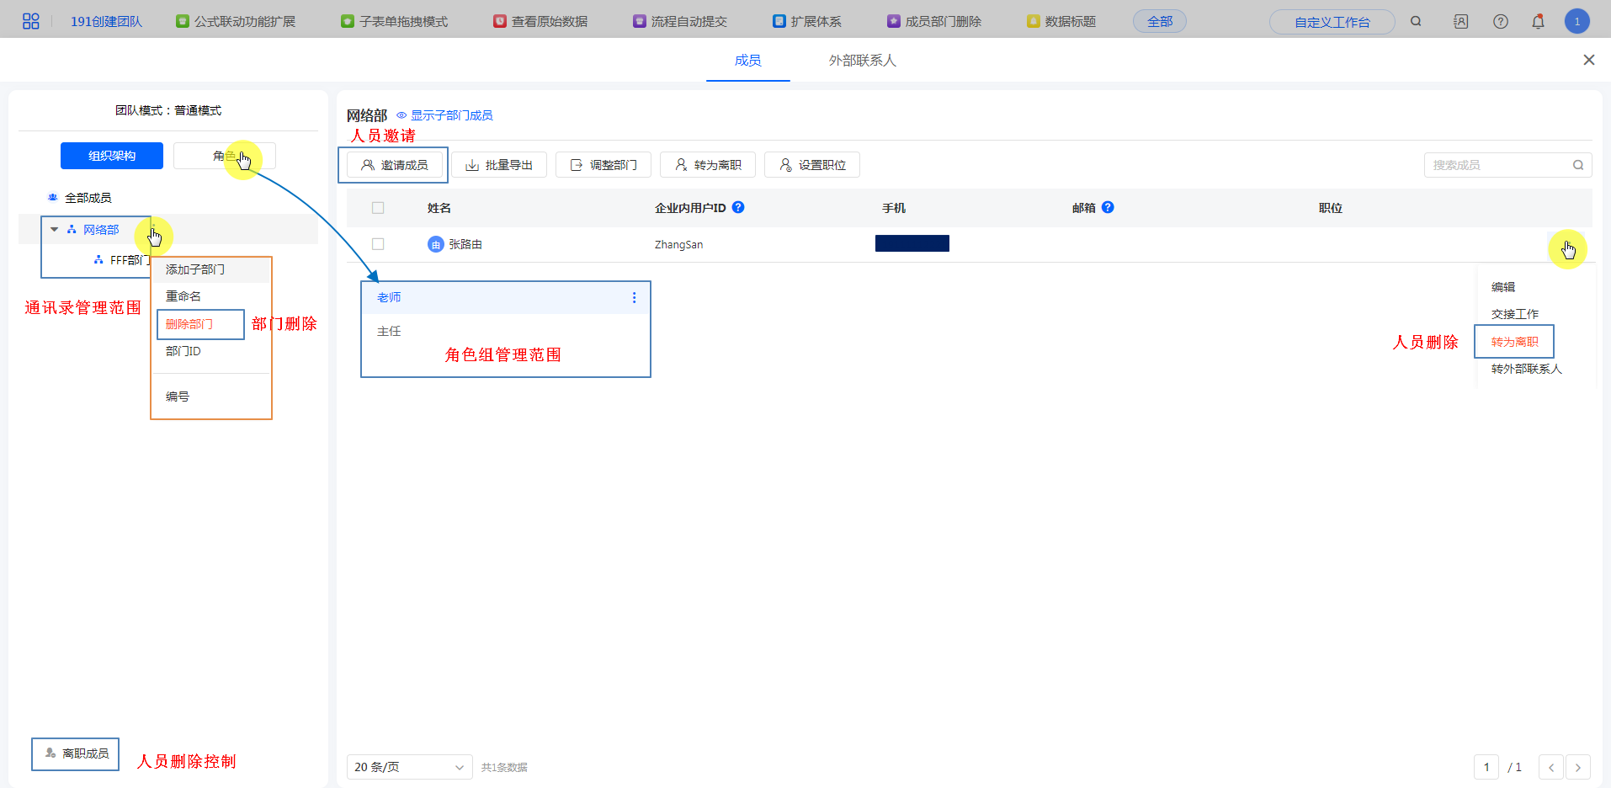Open the notification bell icon

point(1538,21)
